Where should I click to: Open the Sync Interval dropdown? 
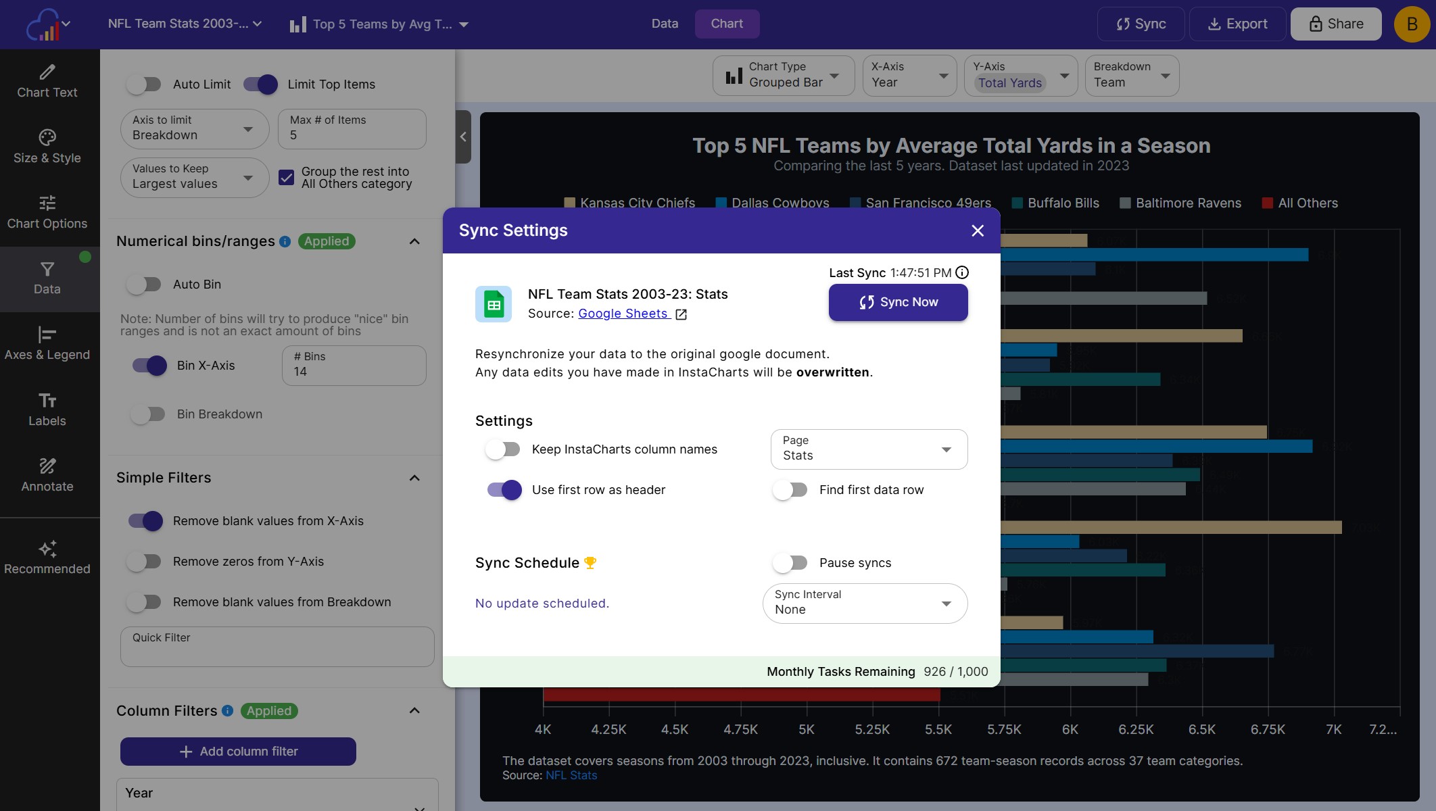(865, 604)
